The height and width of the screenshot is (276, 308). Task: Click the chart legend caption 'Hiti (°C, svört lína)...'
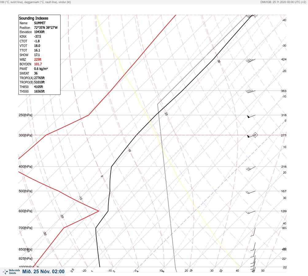click(x=36, y=2)
